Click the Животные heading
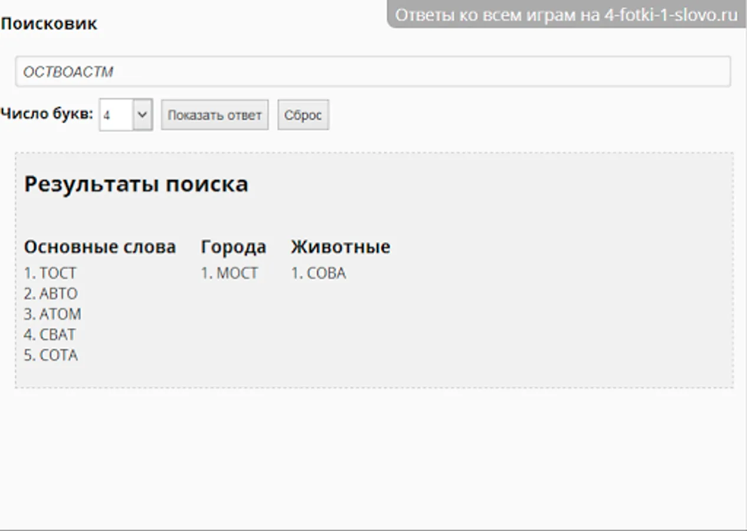The height and width of the screenshot is (531, 747). pos(340,247)
